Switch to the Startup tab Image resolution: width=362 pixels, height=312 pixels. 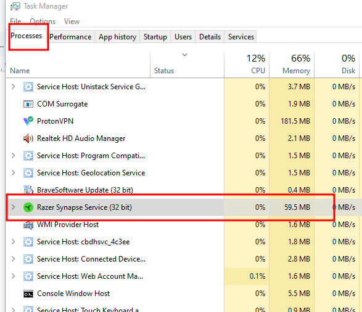click(155, 37)
